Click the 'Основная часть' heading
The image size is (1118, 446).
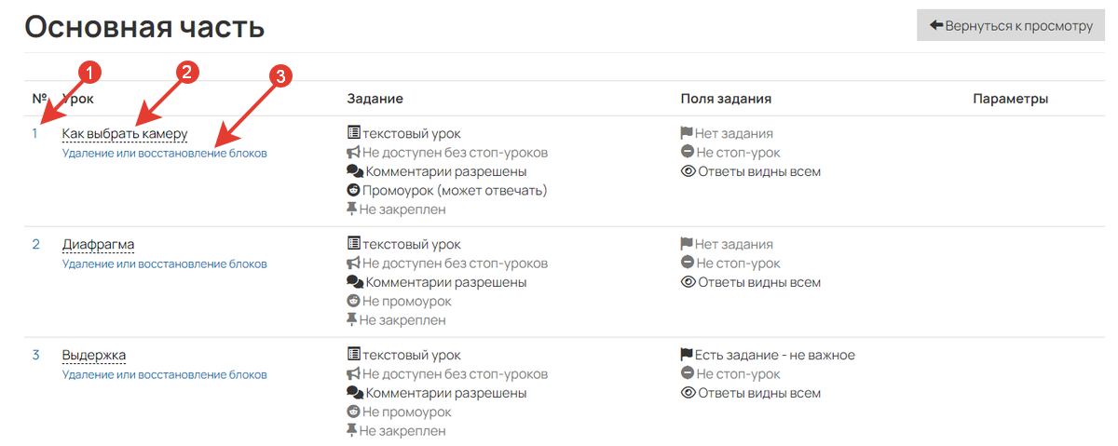(x=144, y=27)
